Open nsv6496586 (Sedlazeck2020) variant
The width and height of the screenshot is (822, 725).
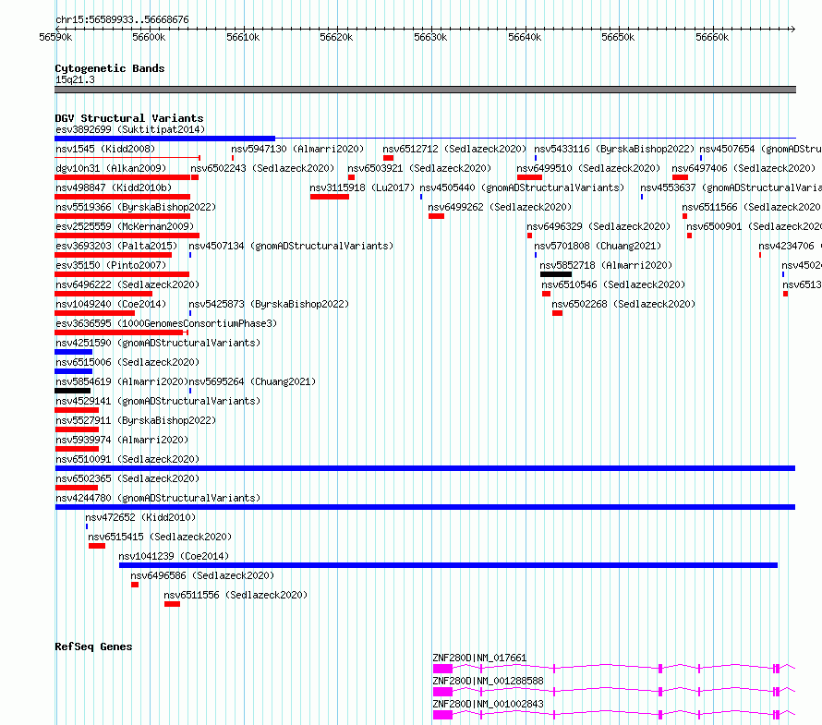[202, 575]
